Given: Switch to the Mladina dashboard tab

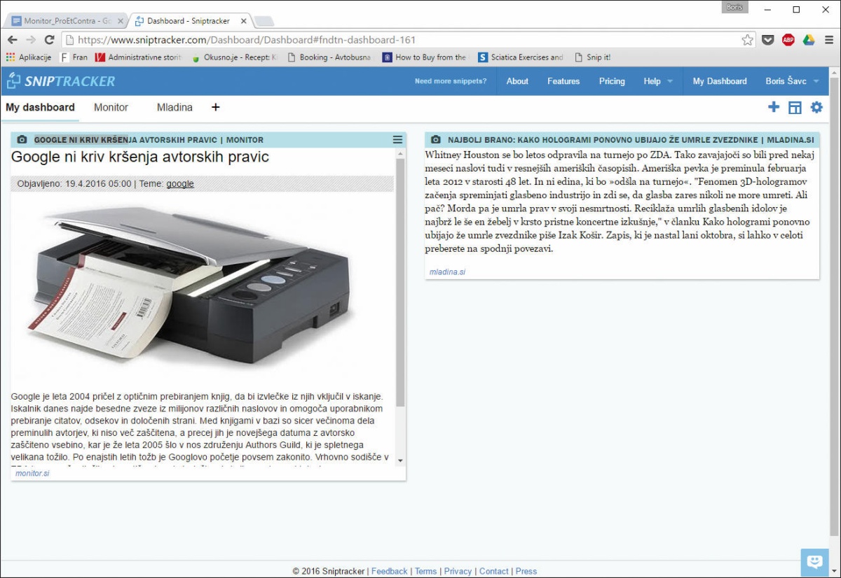Looking at the screenshot, I should (x=175, y=107).
